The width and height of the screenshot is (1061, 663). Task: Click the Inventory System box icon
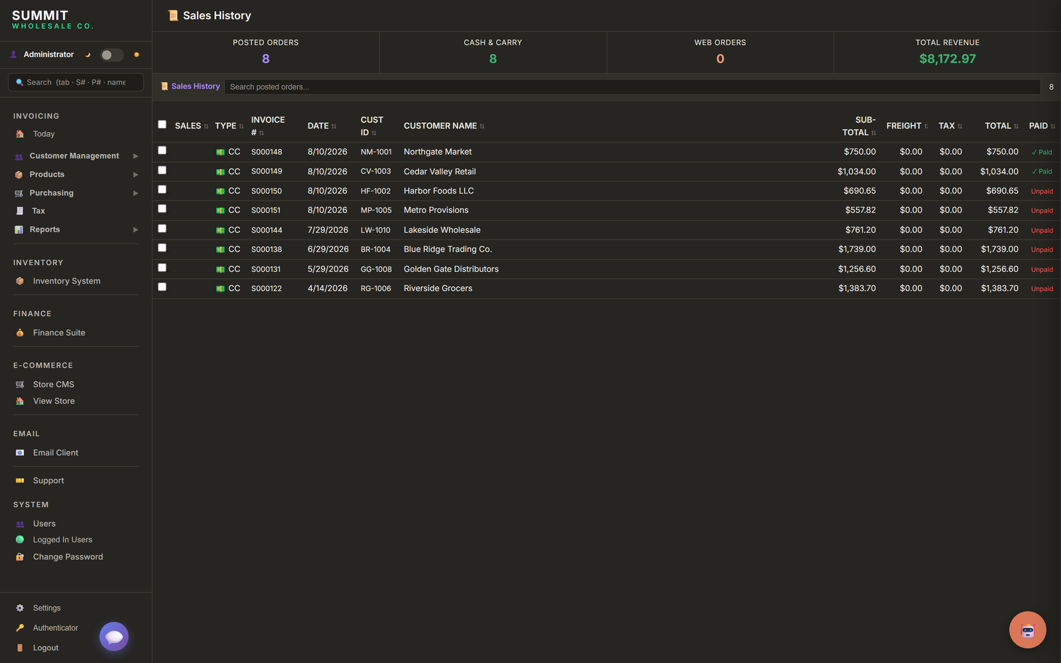click(x=20, y=281)
